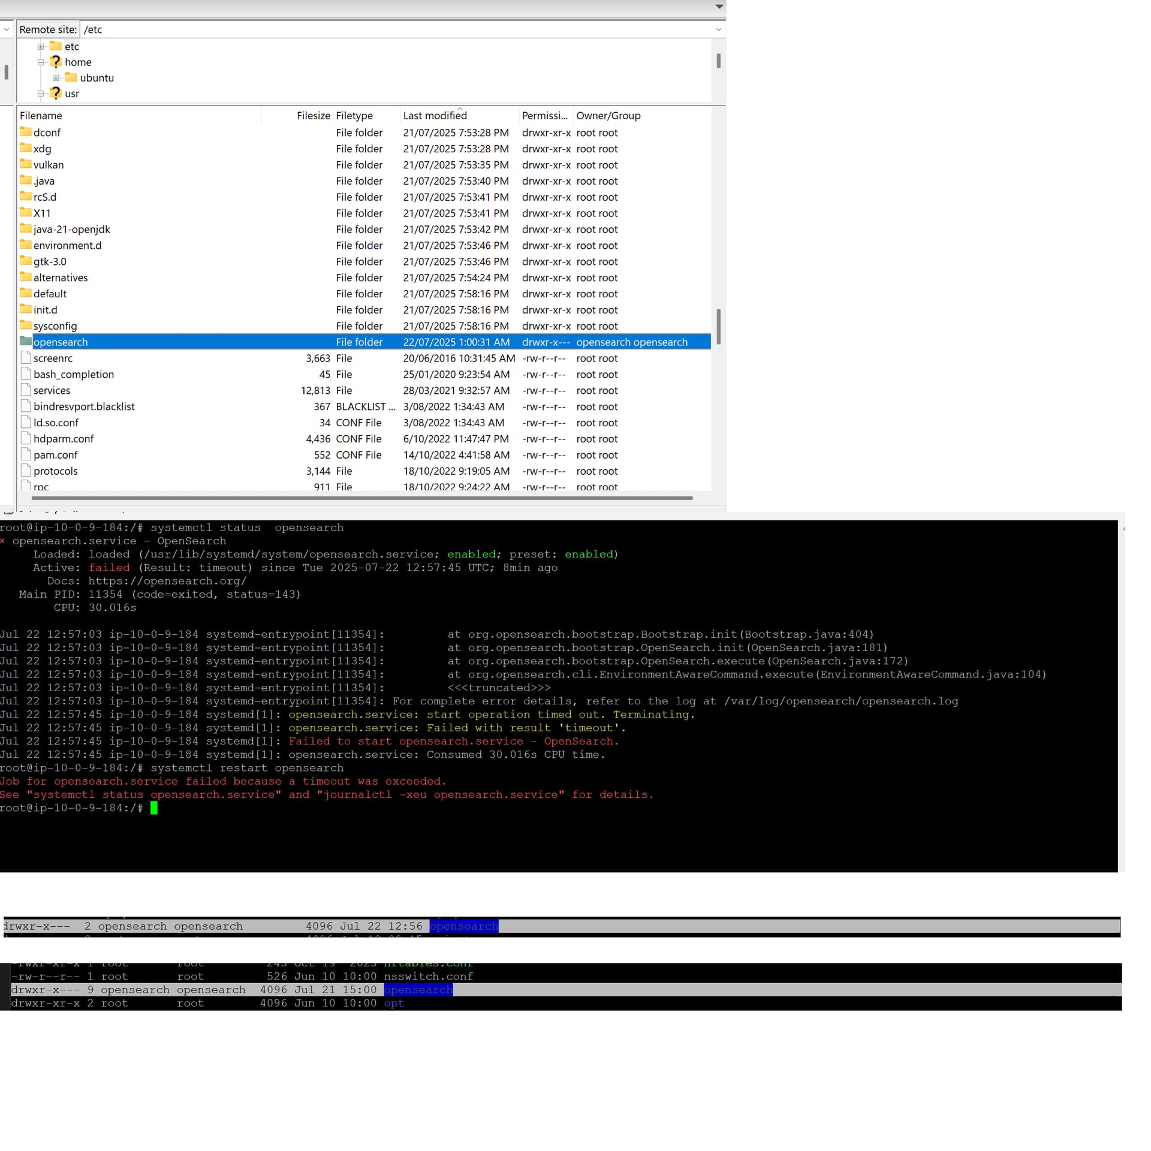Sort by the Filesize column header
The image size is (1151, 1151).
[x=297, y=116]
